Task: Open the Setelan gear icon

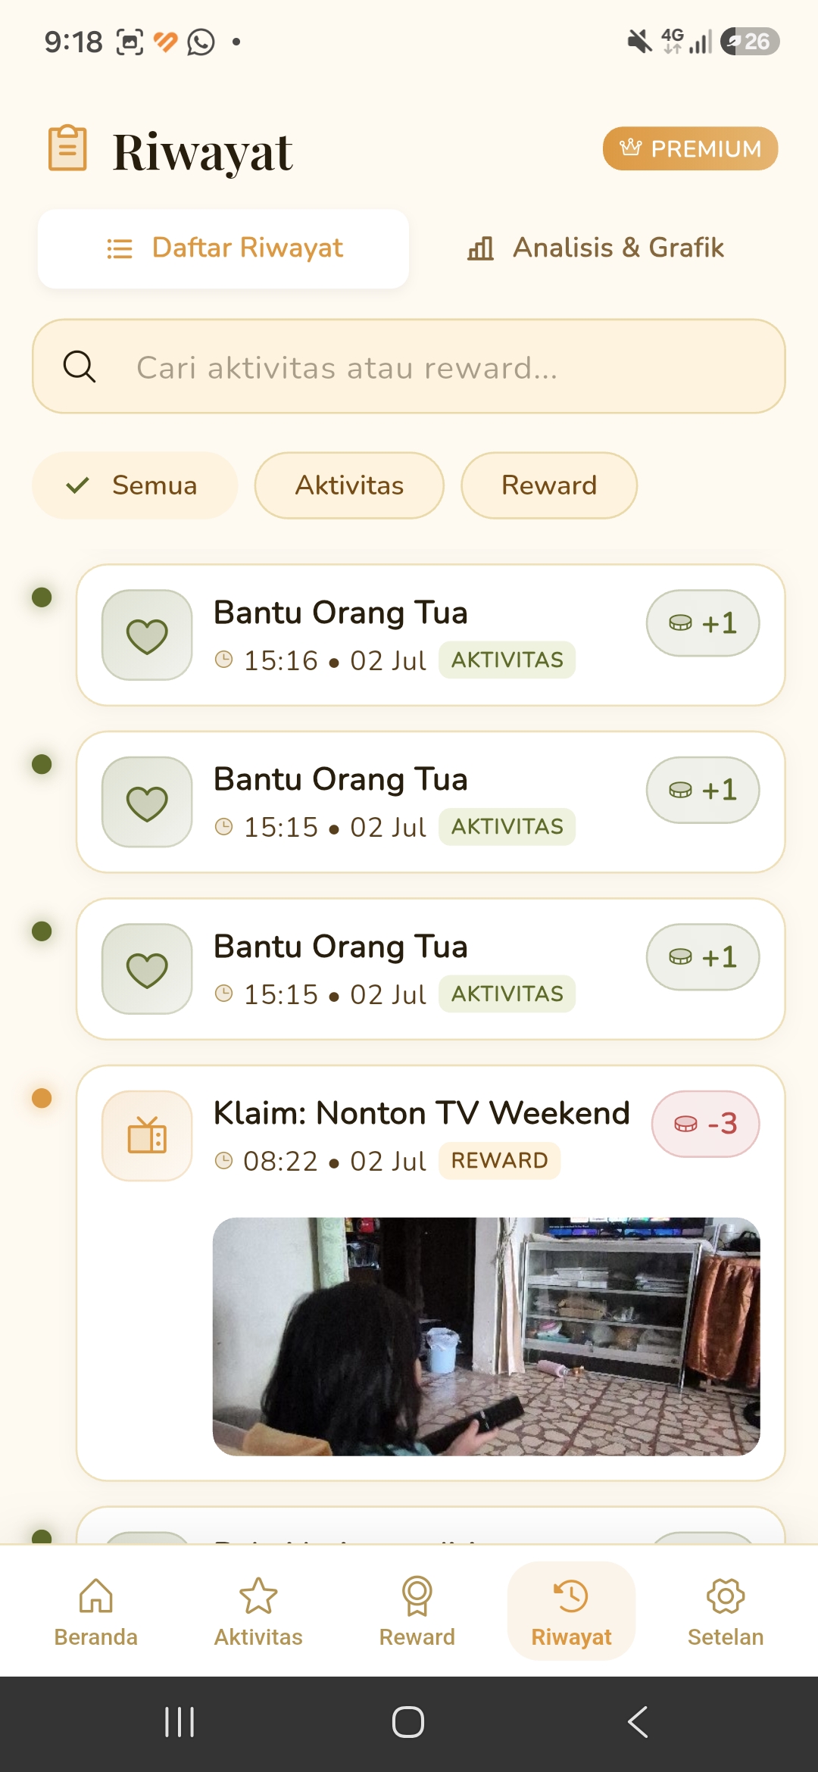Action: point(726,1596)
